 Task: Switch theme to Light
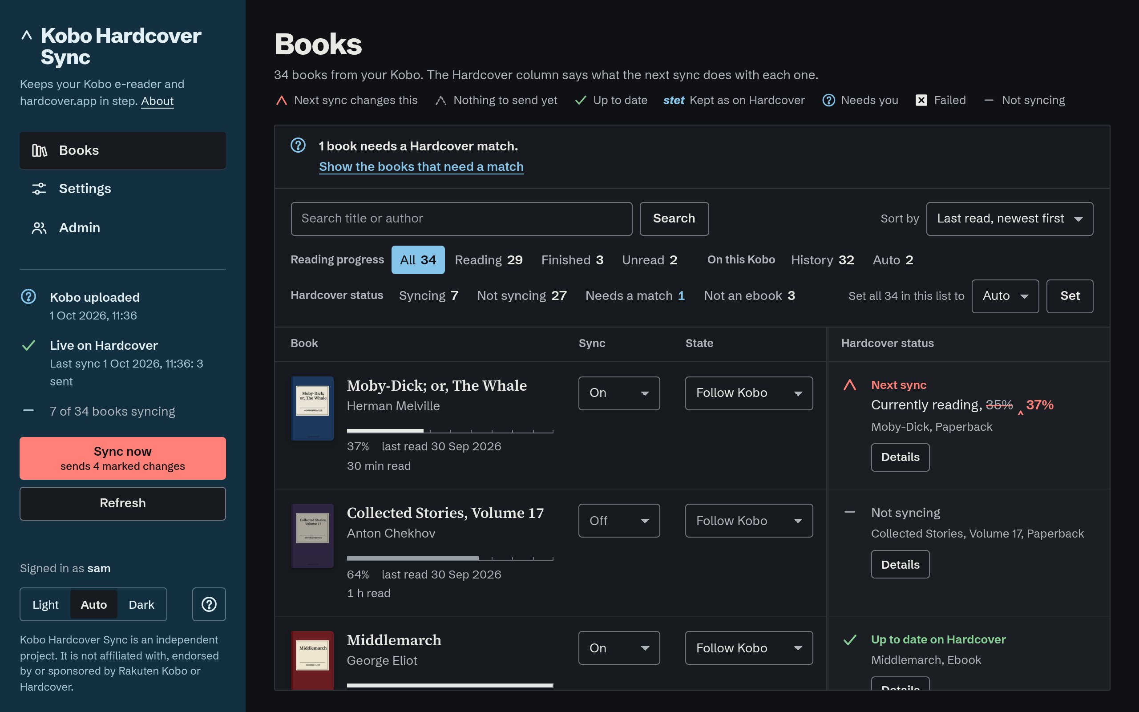[x=46, y=605]
